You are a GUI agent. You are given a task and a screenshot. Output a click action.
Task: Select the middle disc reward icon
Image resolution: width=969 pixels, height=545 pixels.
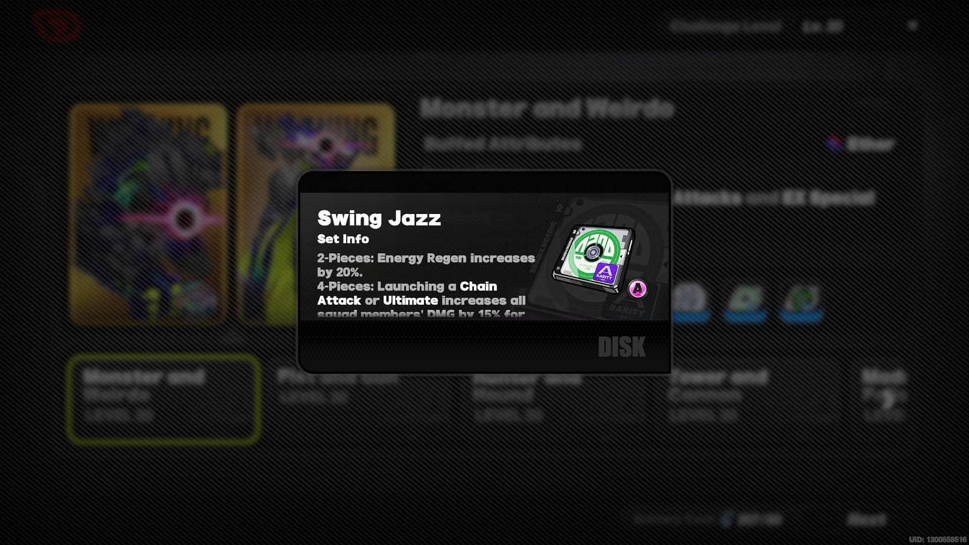tap(745, 301)
